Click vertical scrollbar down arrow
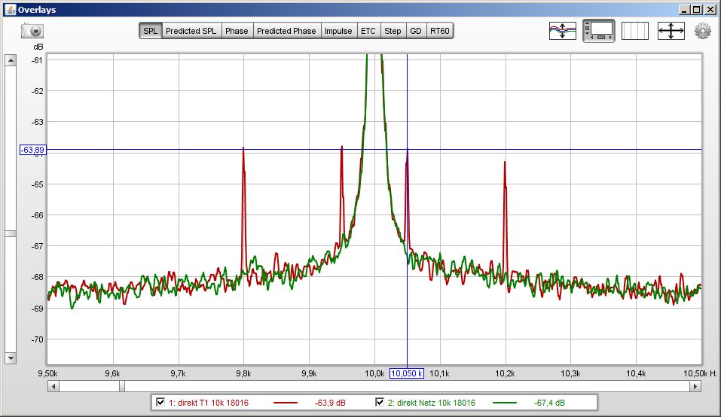This screenshot has height=417, width=721. pyautogui.click(x=11, y=358)
